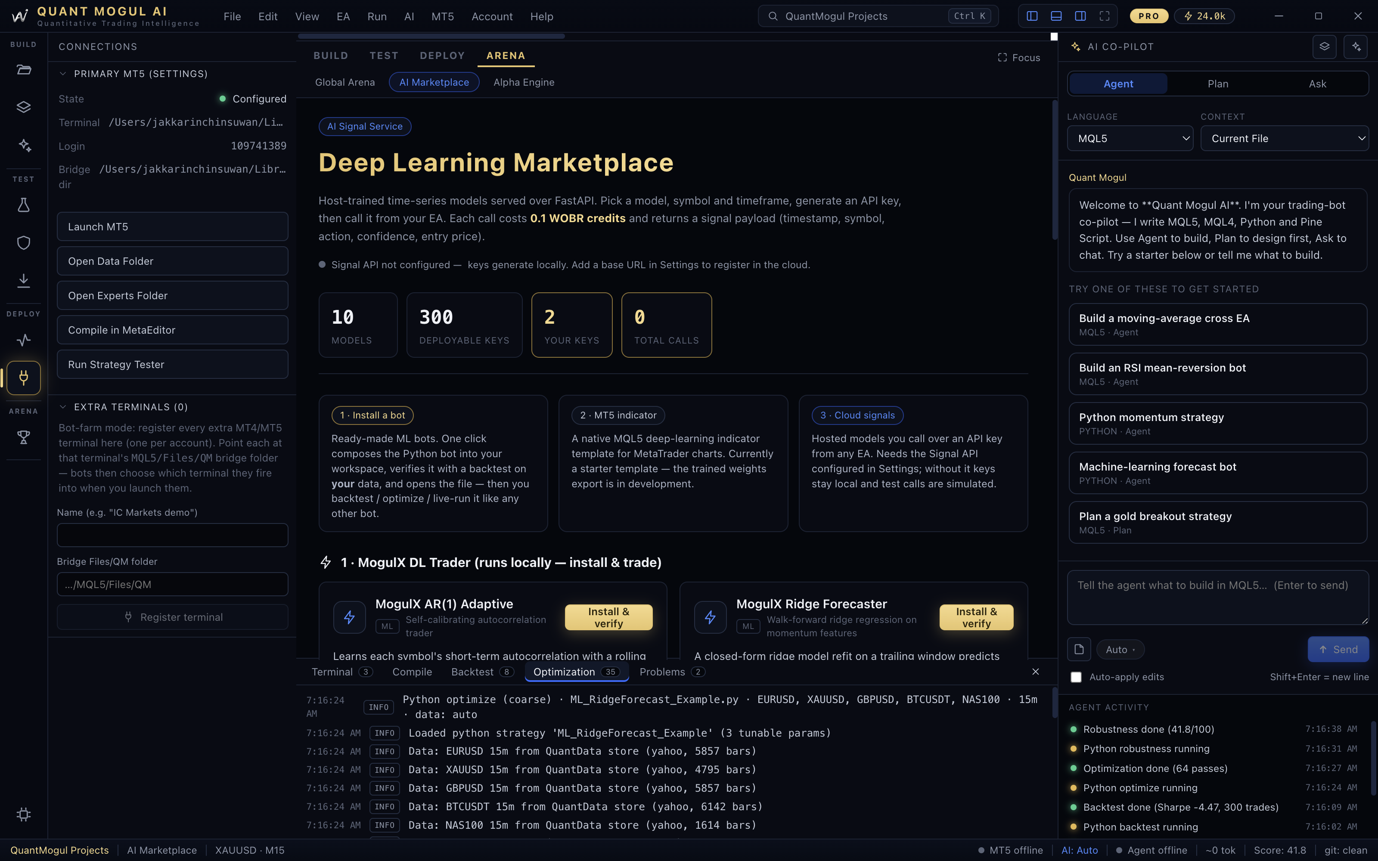Screen dimensions: 1378x861
Task: Toggle the left panel layout icon
Action: coord(1032,16)
